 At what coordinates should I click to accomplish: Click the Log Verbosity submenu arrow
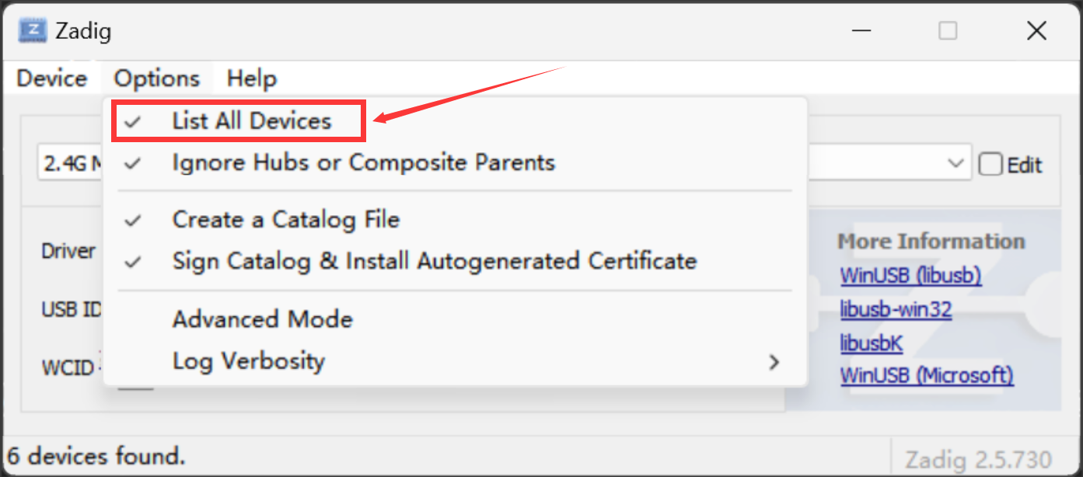coord(774,362)
